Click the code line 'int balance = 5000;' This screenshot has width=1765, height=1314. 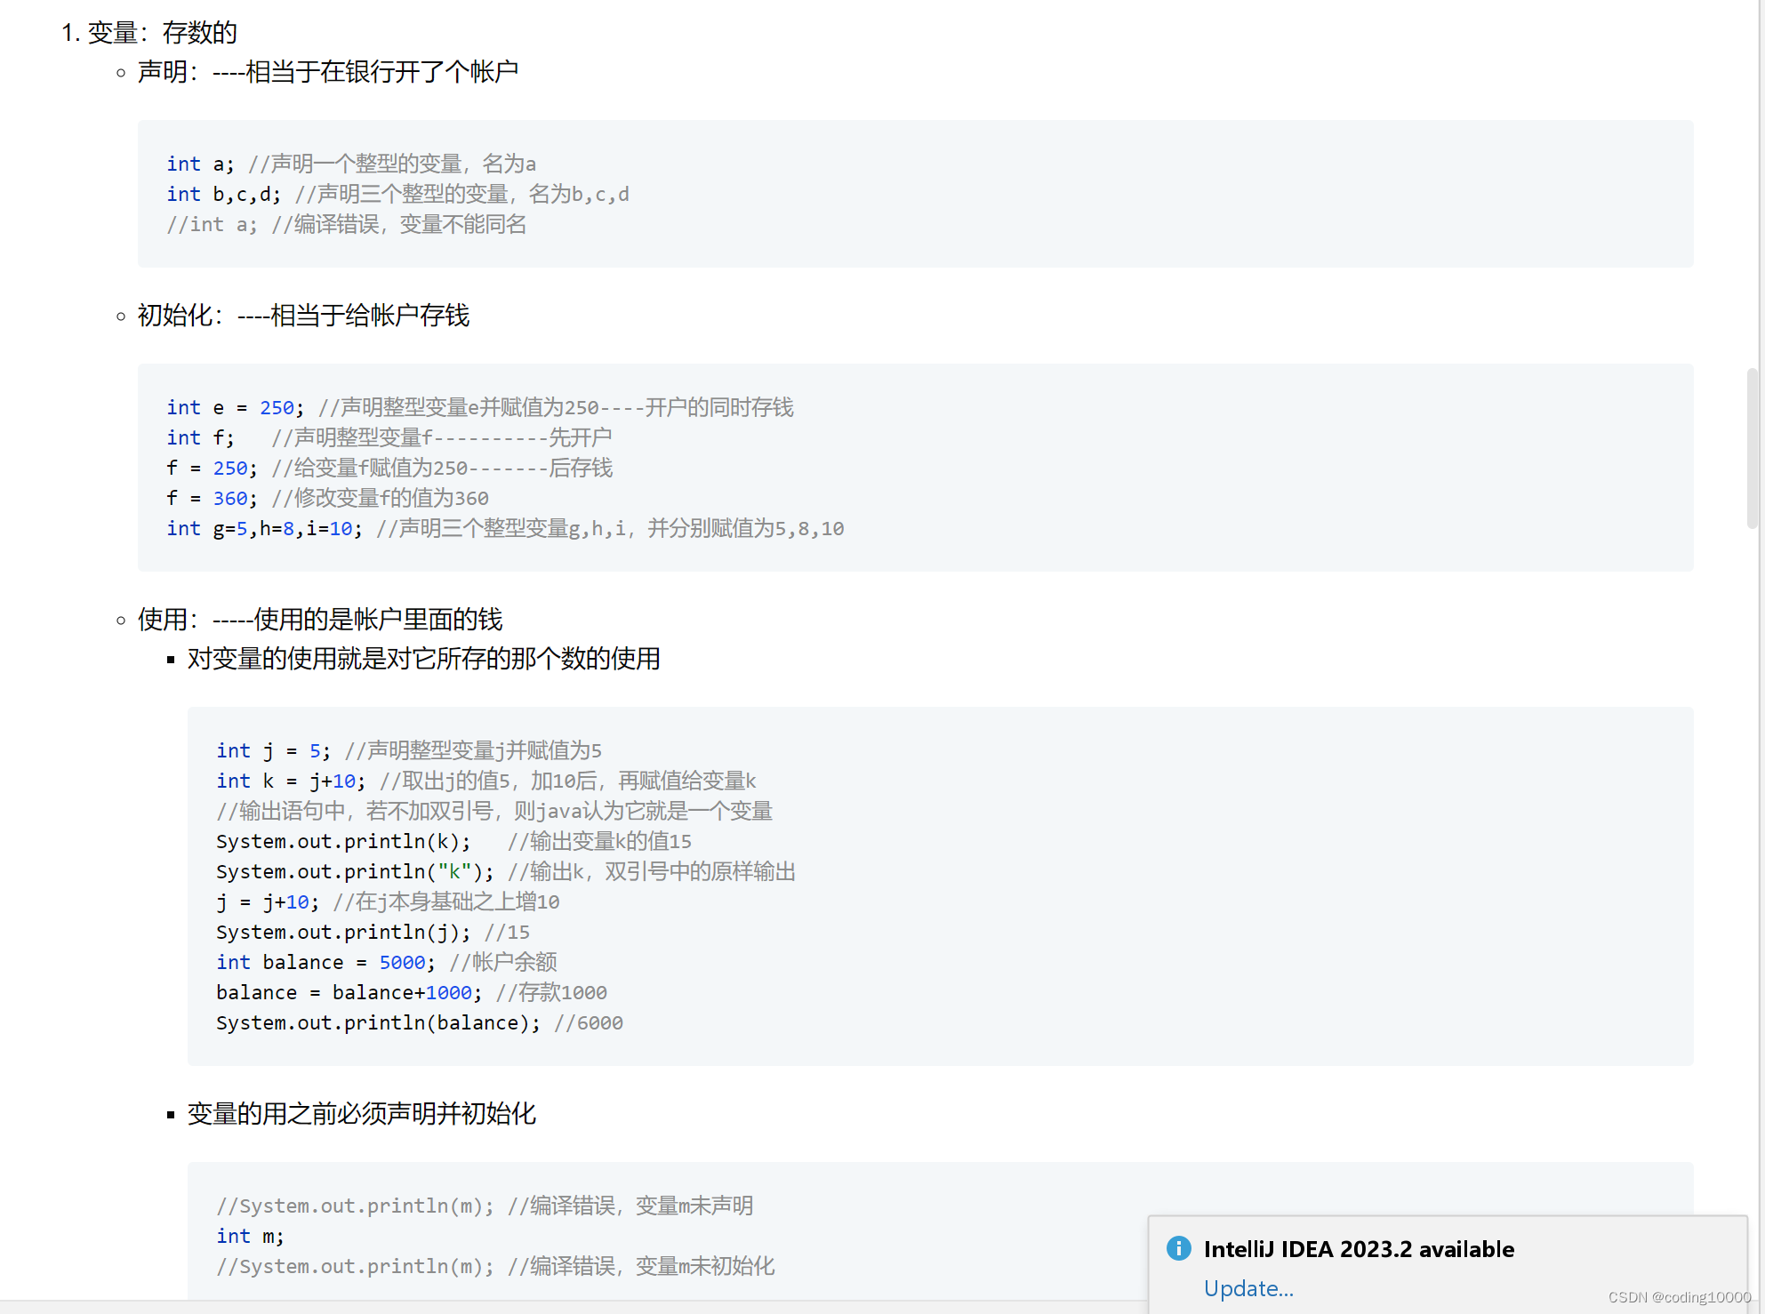point(325,962)
